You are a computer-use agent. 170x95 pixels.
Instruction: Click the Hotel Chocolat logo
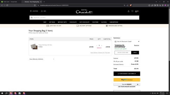(x=84, y=11)
